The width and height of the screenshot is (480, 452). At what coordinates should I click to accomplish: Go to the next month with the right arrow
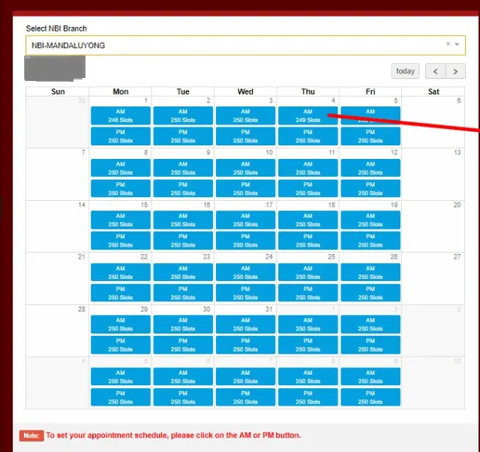tap(455, 71)
